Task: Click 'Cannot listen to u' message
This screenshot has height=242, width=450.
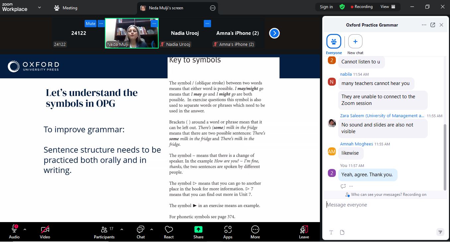Action: pyautogui.click(x=361, y=62)
